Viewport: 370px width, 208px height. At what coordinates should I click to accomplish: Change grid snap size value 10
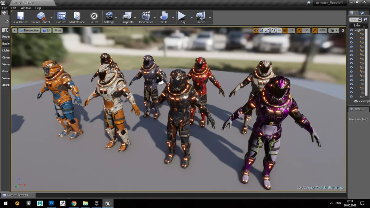click(x=292, y=31)
